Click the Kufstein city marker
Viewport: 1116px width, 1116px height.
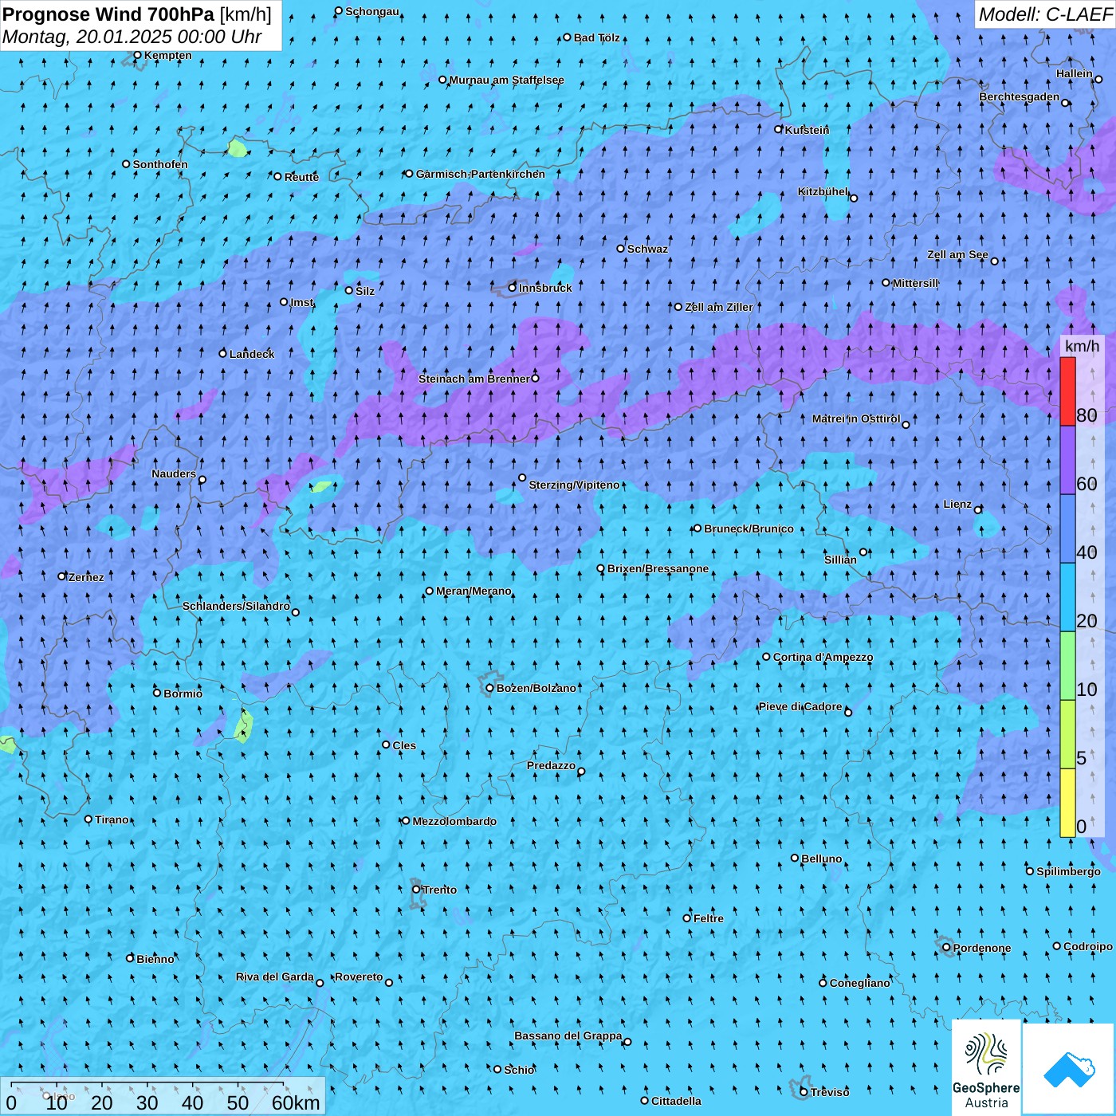pos(779,129)
